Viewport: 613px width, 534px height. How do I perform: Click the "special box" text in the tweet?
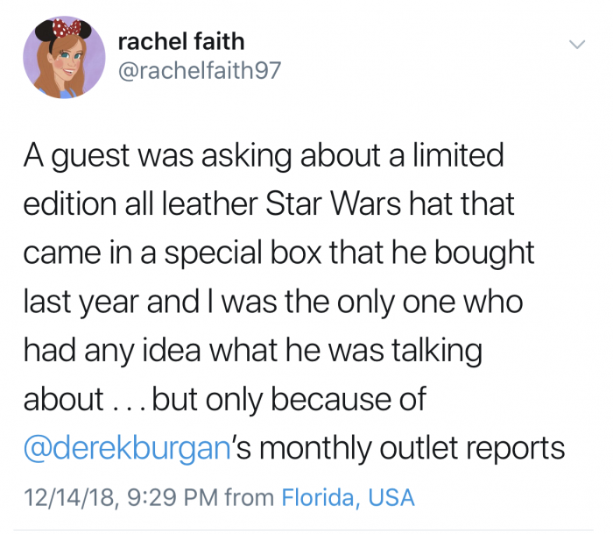[x=243, y=253]
